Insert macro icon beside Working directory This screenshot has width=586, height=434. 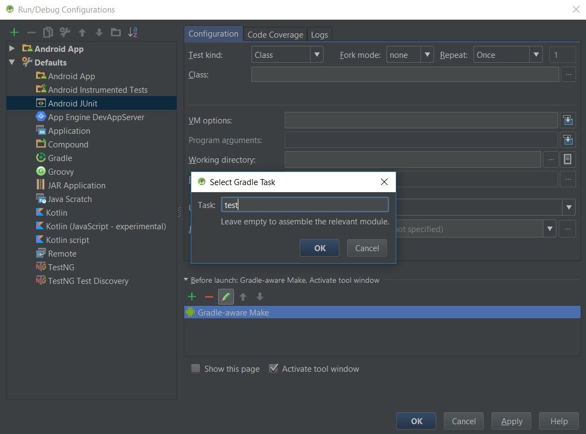pyautogui.click(x=567, y=160)
